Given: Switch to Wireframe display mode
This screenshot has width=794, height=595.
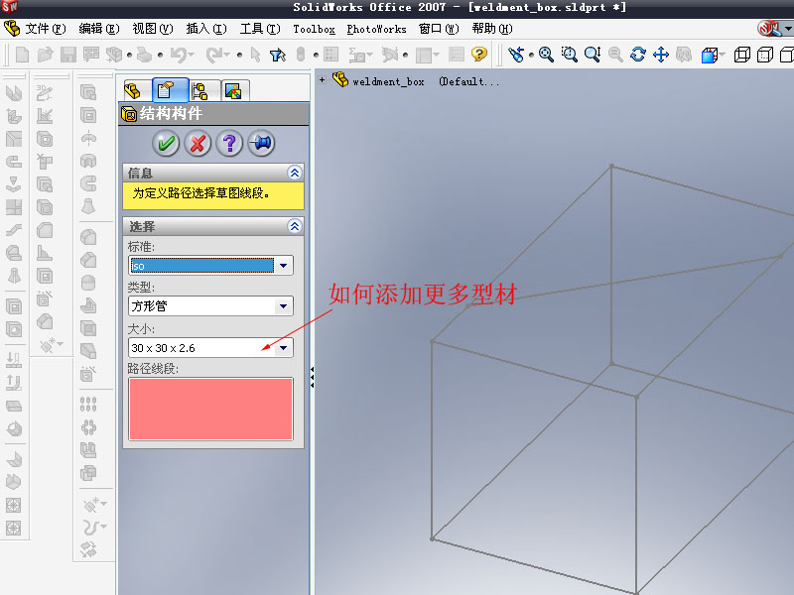Looking at the screenshot, I should 741,55.
